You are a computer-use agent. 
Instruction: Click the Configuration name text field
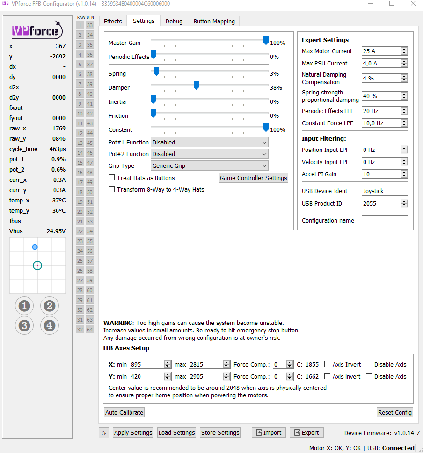[x=385, y=220]
